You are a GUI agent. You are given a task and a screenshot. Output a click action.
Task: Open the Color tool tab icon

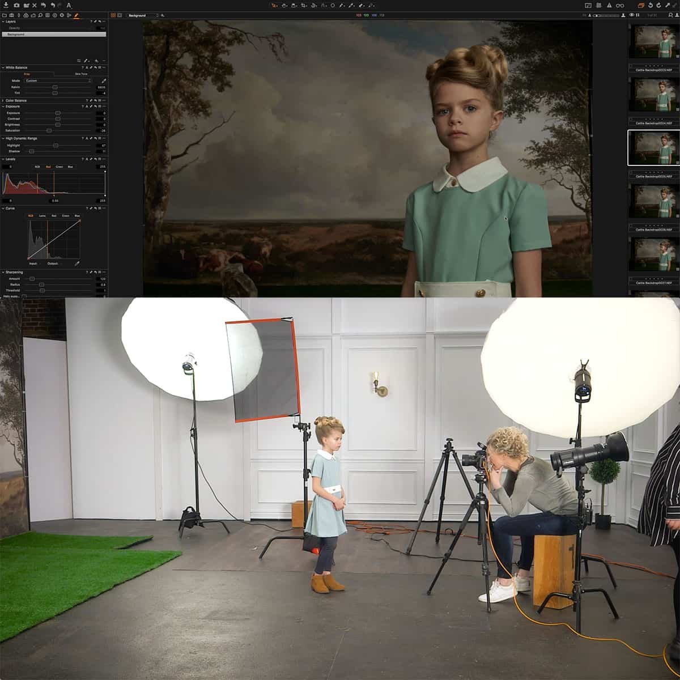25,15
